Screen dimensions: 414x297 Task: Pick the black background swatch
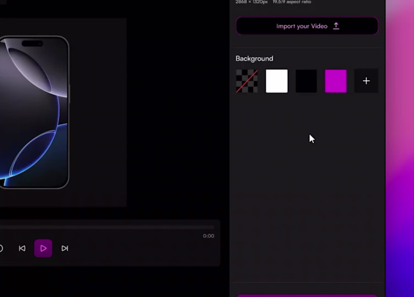pyautogui.click(x=306, y=81)
